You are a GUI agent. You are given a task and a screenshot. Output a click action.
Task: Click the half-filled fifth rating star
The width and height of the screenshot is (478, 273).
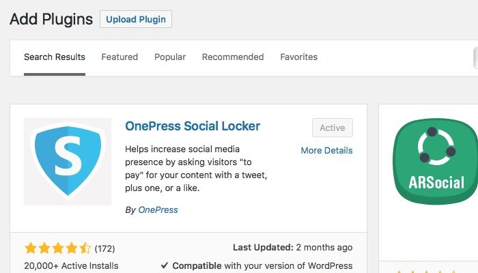[85, 248]
